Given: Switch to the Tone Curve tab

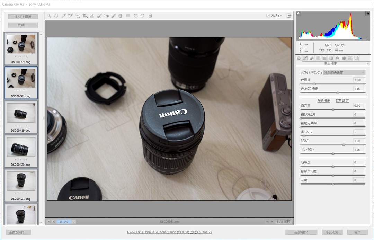Looking at the screenshot, I should click(x=305, y=58).
